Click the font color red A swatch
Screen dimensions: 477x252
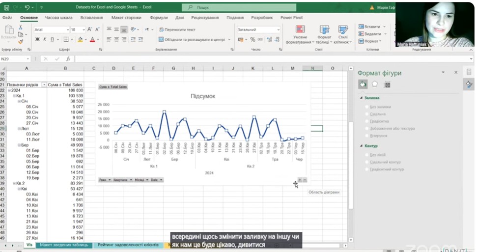pos(92,39)
